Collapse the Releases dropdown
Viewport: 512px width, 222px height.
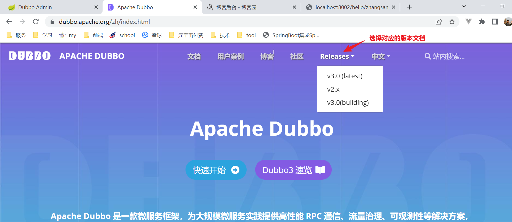coord(337,56)
